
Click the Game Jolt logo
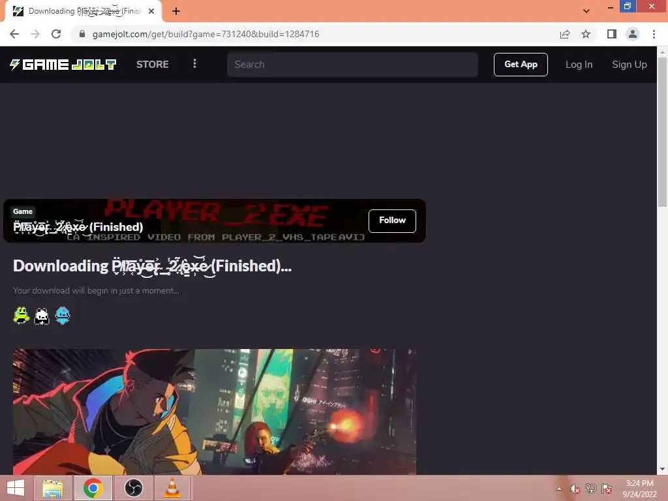coord(63,65)
